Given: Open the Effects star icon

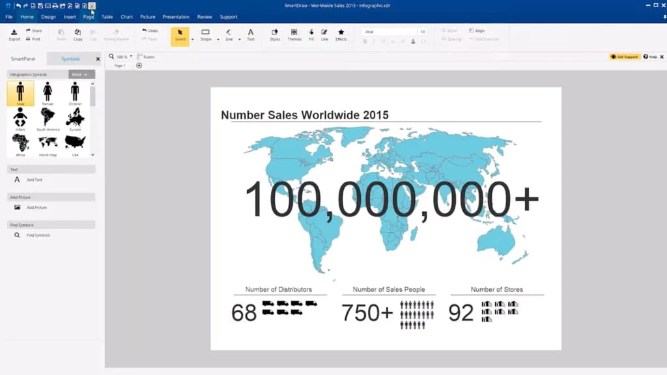Looking at the screenshot, I should 341,35.
